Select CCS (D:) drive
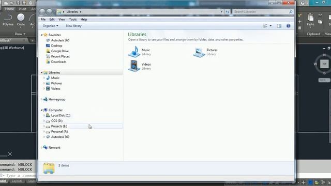 (57, 121)
